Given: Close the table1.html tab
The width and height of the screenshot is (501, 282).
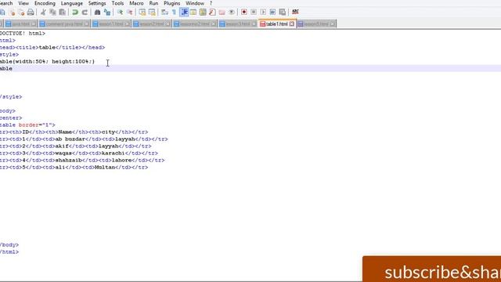Looking at the screenshot, I should point(292,24).
